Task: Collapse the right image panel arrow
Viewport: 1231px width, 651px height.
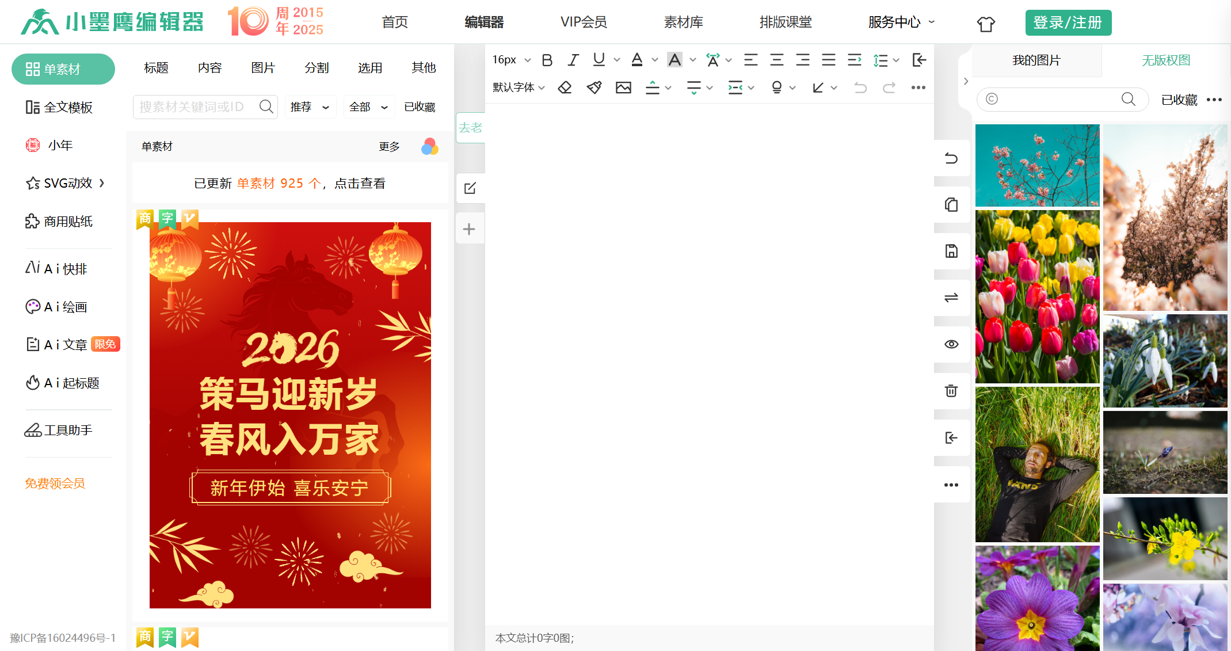Action: [x=966, y=81]
